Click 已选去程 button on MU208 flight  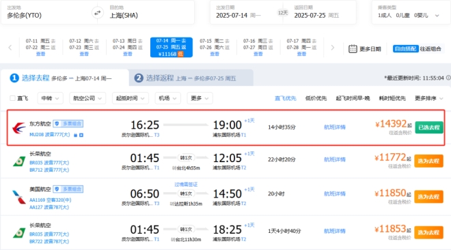(x=429, y=127)
